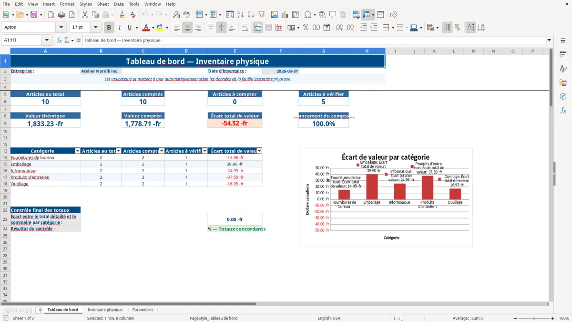Open the sidebar Gallery panel icon
Viewport: 572px width, 322px height.
(563, 83)
